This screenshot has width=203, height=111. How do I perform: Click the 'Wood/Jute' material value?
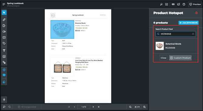pos(65,83)
